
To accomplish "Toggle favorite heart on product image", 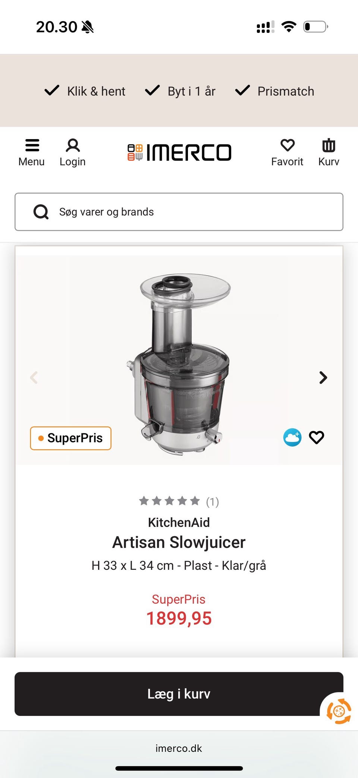I will (x=317, y=437).
